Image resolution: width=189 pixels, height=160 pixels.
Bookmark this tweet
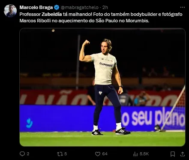173,154
